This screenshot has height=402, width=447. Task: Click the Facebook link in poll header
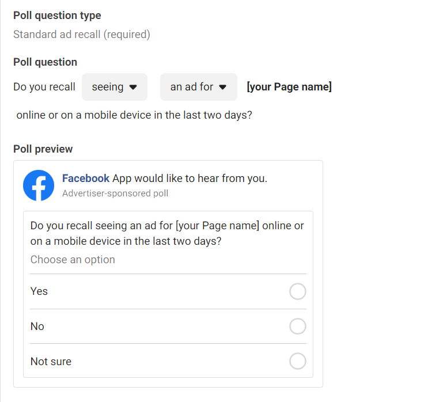pyautogui.click(x=86, y=179)
